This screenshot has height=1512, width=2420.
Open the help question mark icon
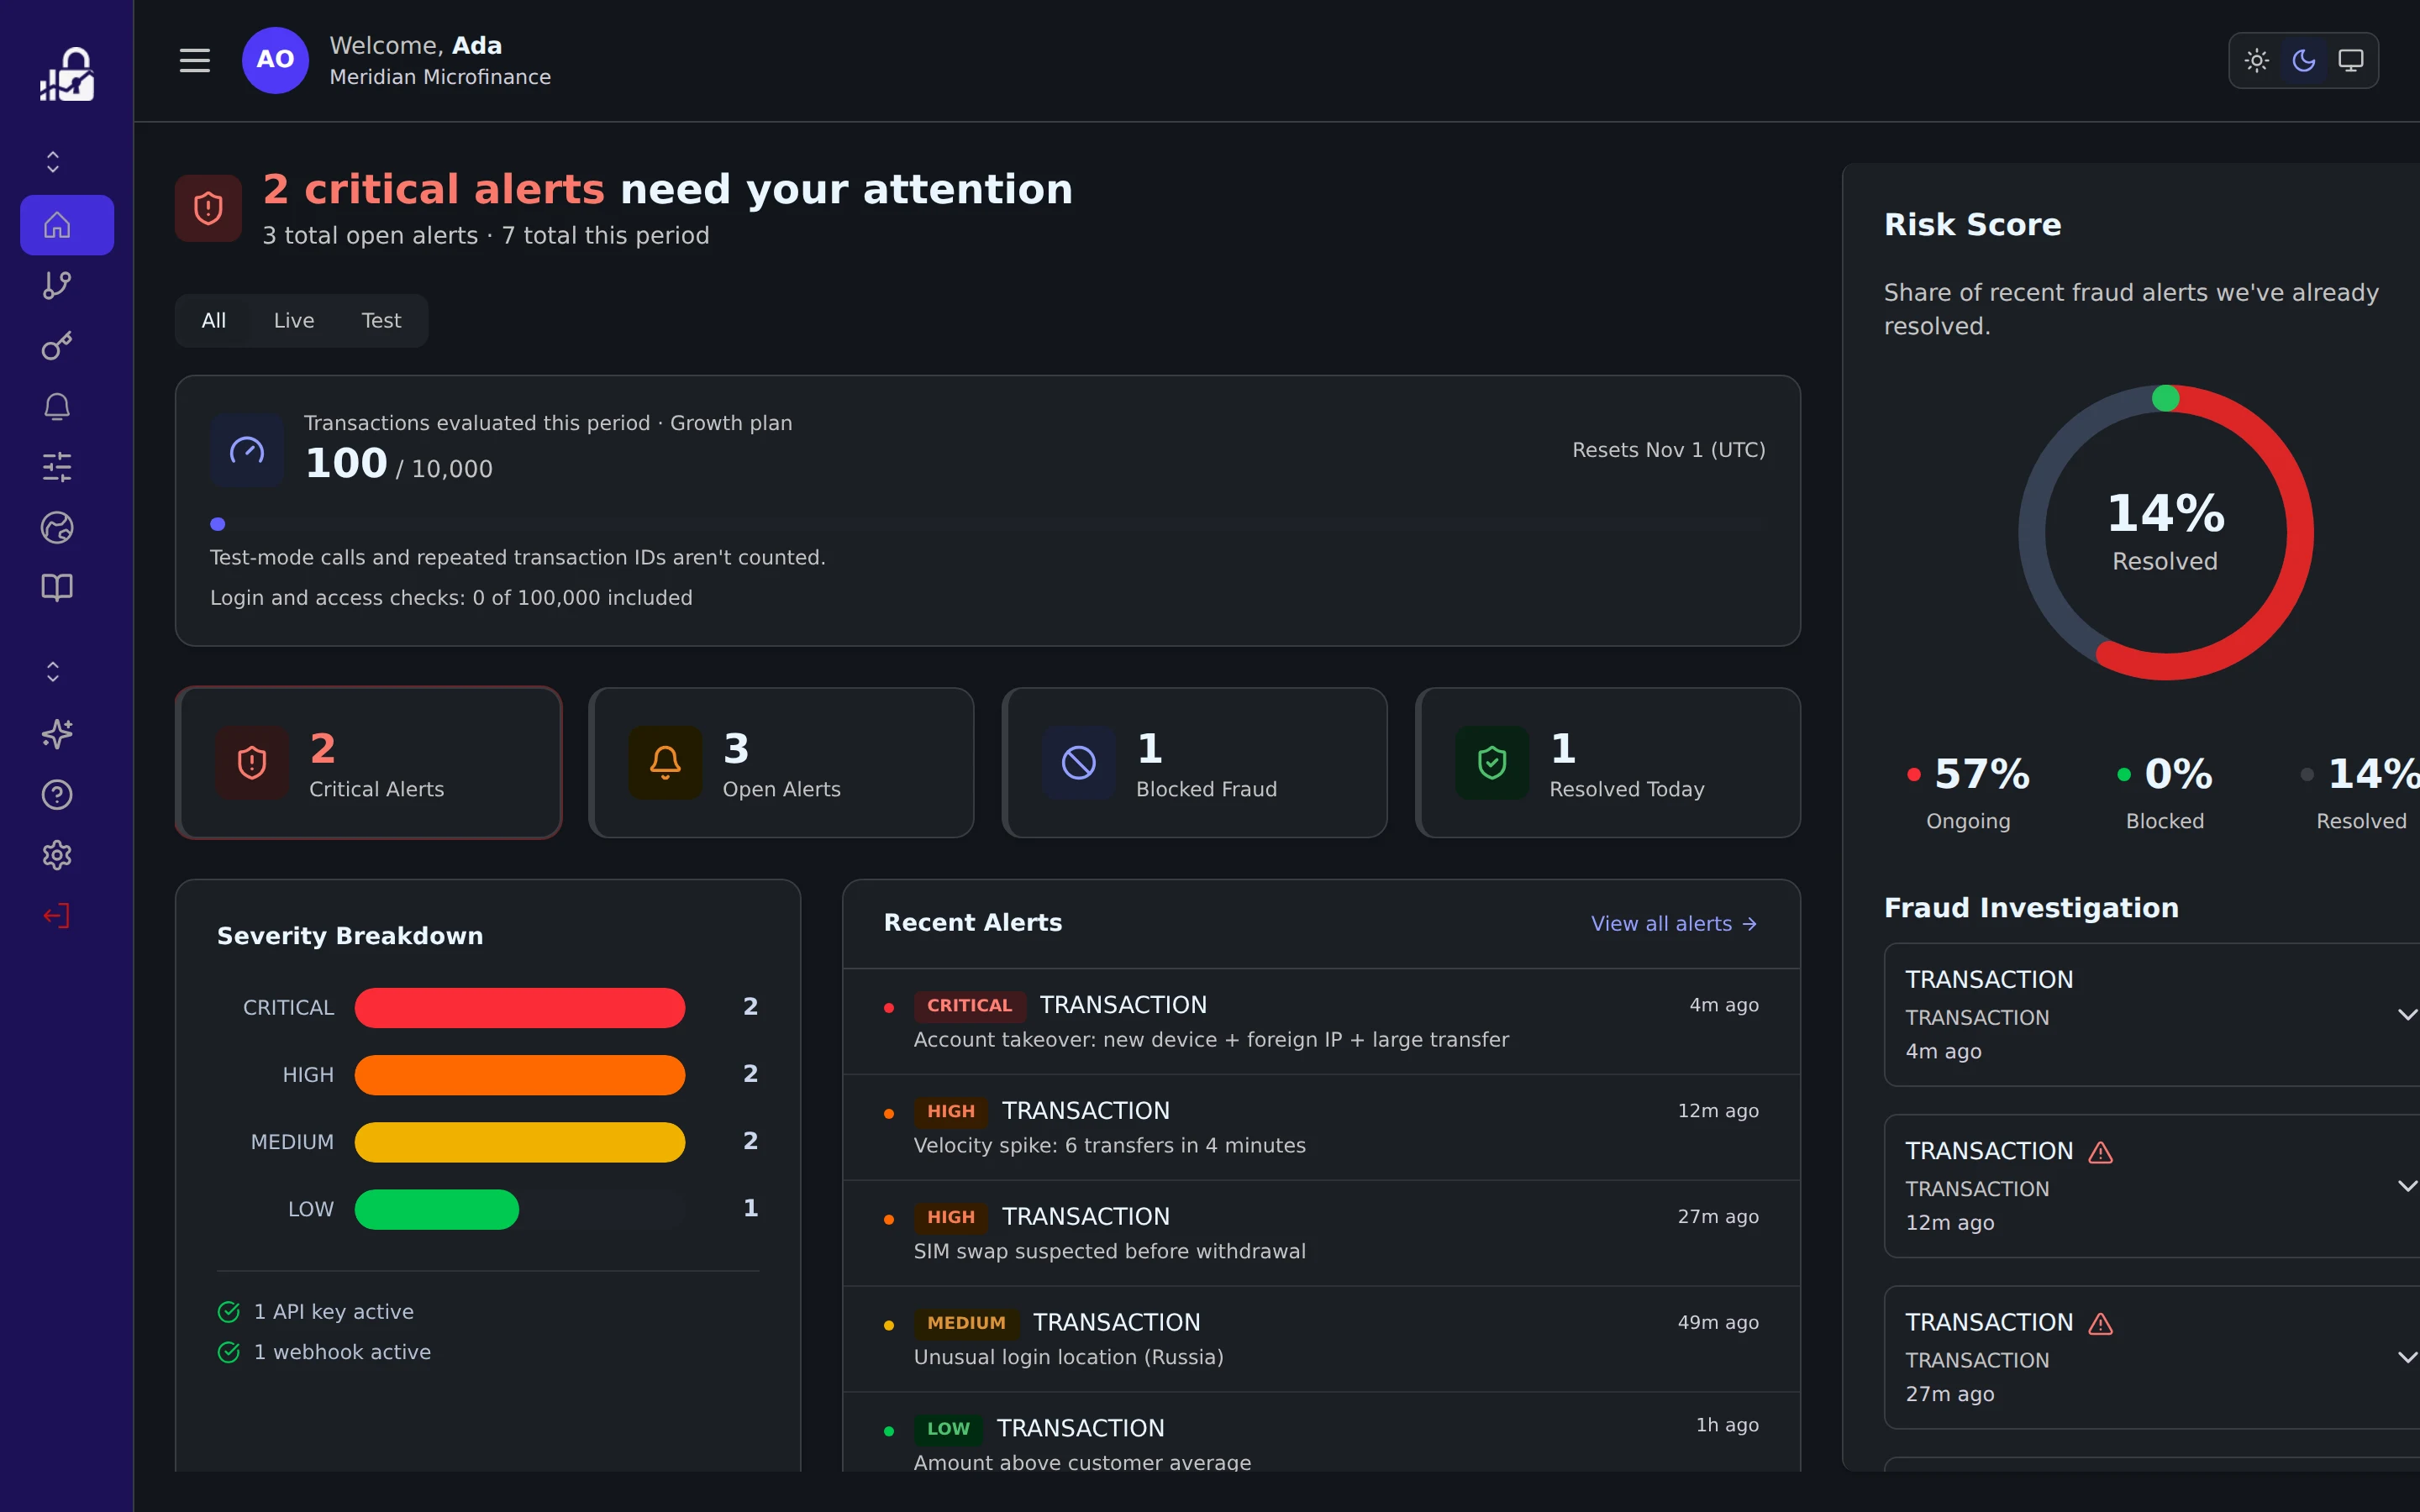[x=57, y=795]
